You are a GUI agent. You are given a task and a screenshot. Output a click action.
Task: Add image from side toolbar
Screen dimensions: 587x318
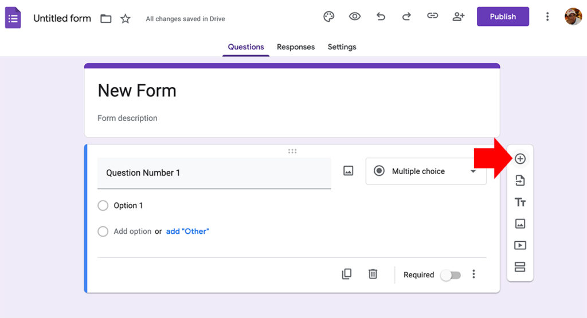coord(520,223)
